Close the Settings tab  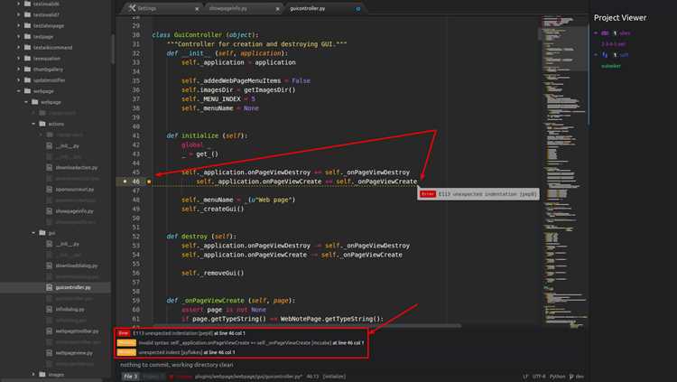coord(197,9)
